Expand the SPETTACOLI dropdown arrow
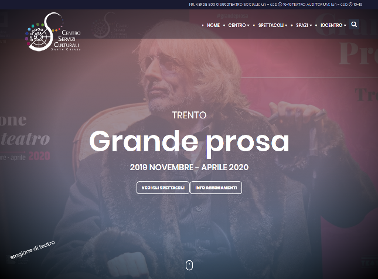Image resolution: width=378 pixels, height=279 pixels. pos(286,26)
